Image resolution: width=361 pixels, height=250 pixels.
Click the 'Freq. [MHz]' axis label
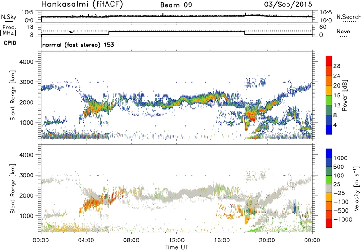[x=9, y=31]
